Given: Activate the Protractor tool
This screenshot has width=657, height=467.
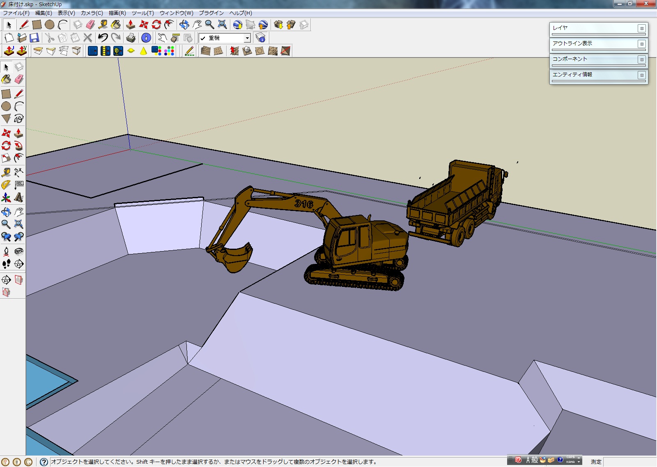Looking at the screenshot, I should click(x=6, y=185).
